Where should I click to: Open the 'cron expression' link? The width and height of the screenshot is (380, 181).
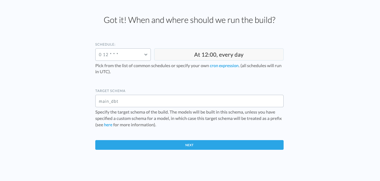(x=224, y=66)
